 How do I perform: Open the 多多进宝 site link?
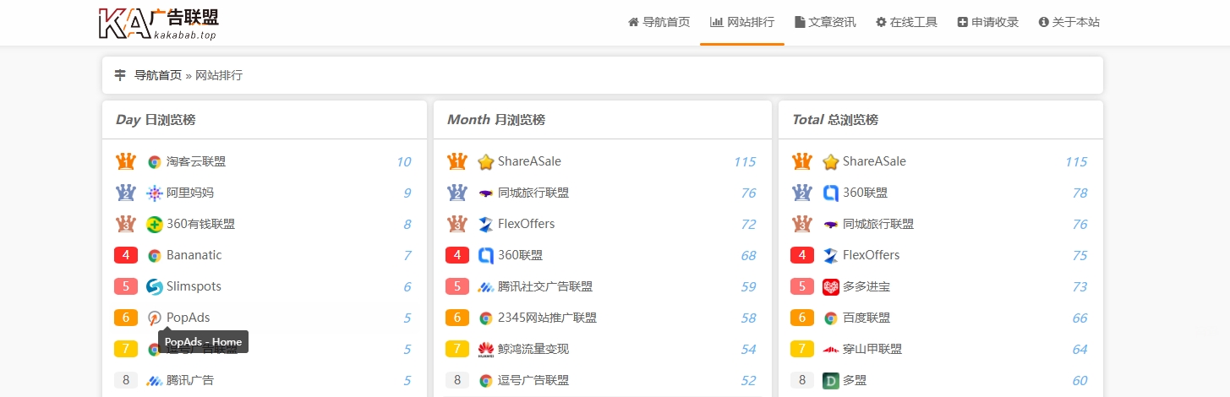click(866, 286)
